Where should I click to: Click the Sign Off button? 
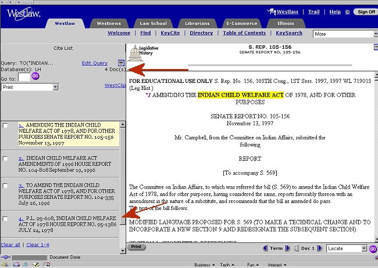click(365, 12)
